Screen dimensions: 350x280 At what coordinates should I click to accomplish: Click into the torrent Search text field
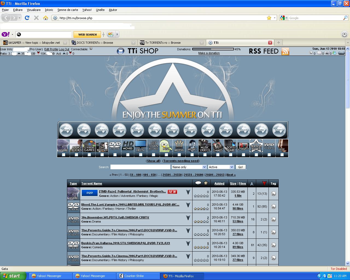[x=140, y=167]
